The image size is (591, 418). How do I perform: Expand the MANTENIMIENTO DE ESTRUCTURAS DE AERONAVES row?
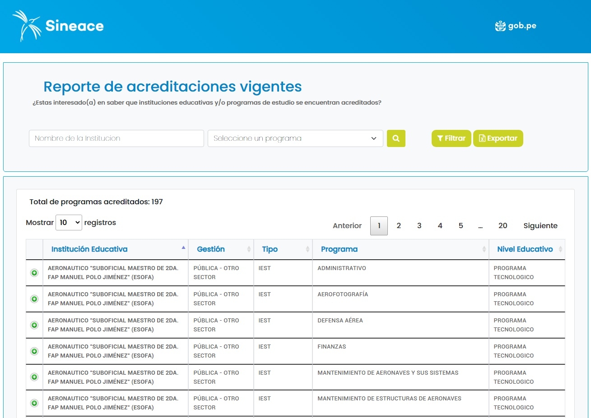point(34,403)
